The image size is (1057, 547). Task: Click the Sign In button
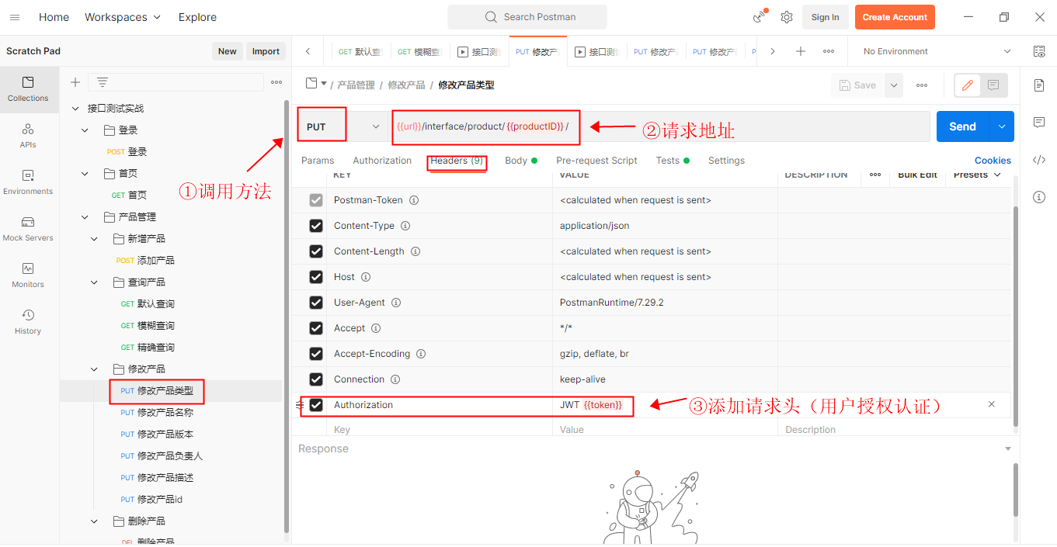(x=825, y=17)
